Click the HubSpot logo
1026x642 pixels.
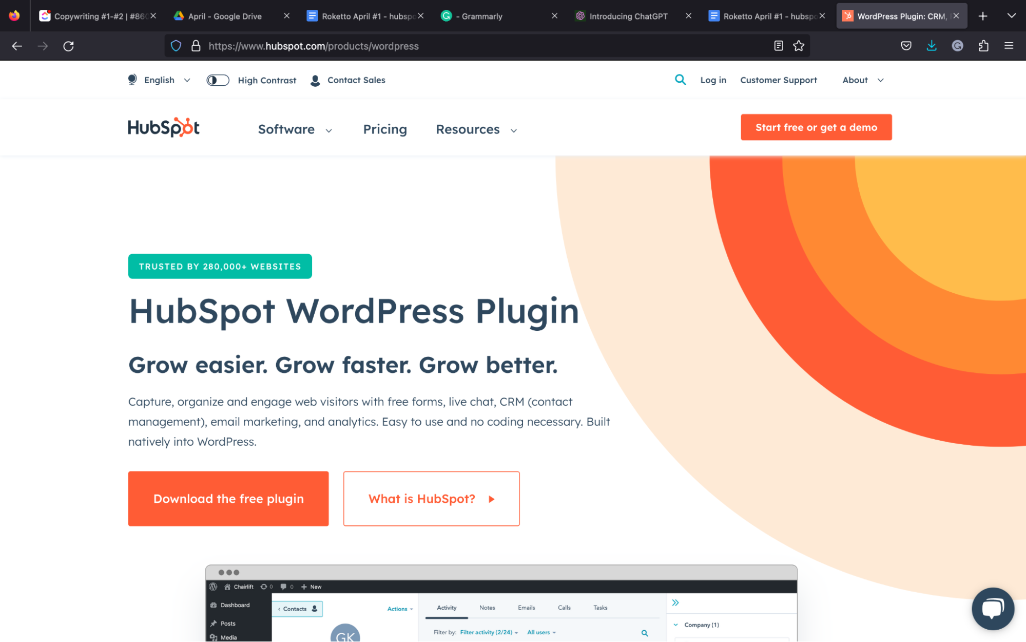[163, 127]
